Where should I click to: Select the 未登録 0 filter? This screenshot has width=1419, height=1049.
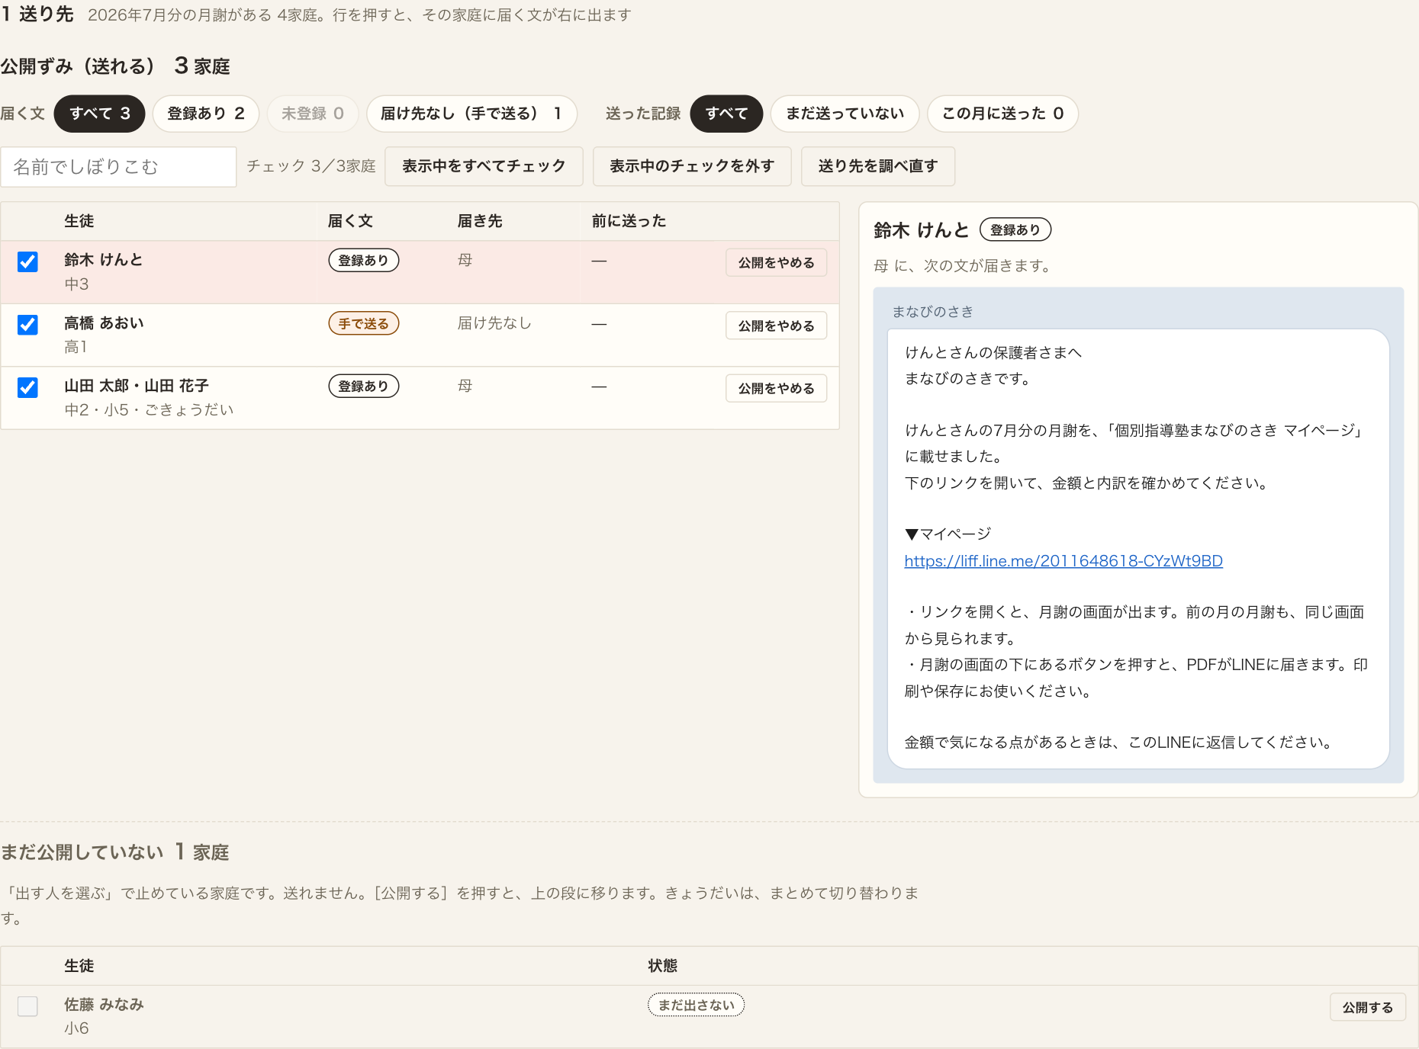312,114
